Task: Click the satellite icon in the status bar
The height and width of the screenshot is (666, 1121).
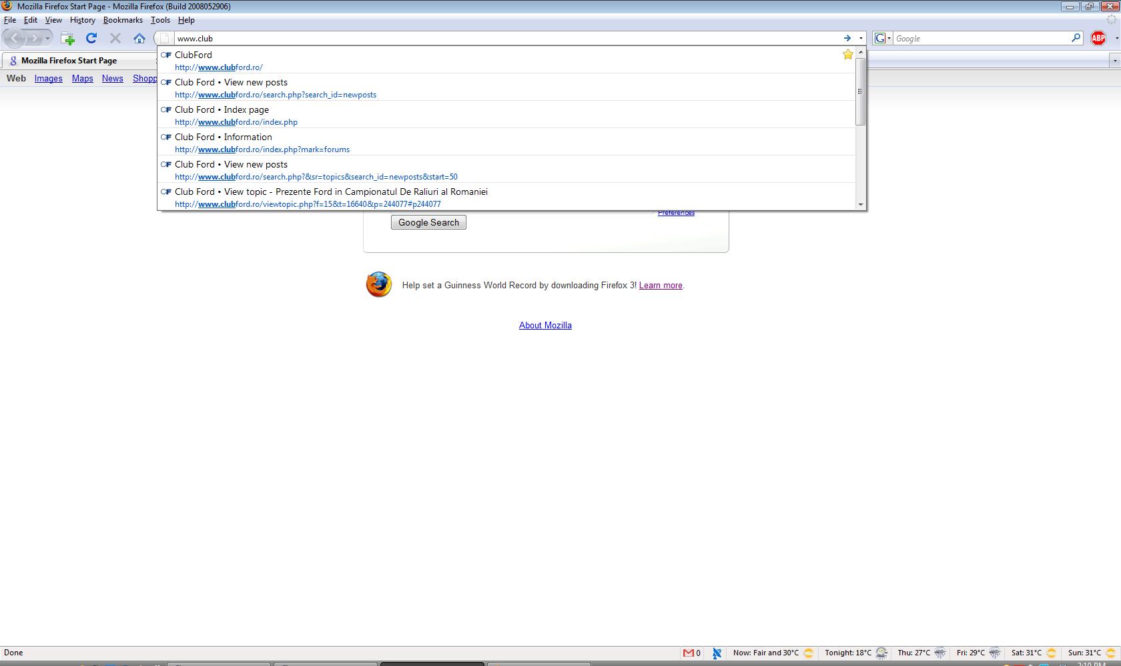Action: (717, 653)
